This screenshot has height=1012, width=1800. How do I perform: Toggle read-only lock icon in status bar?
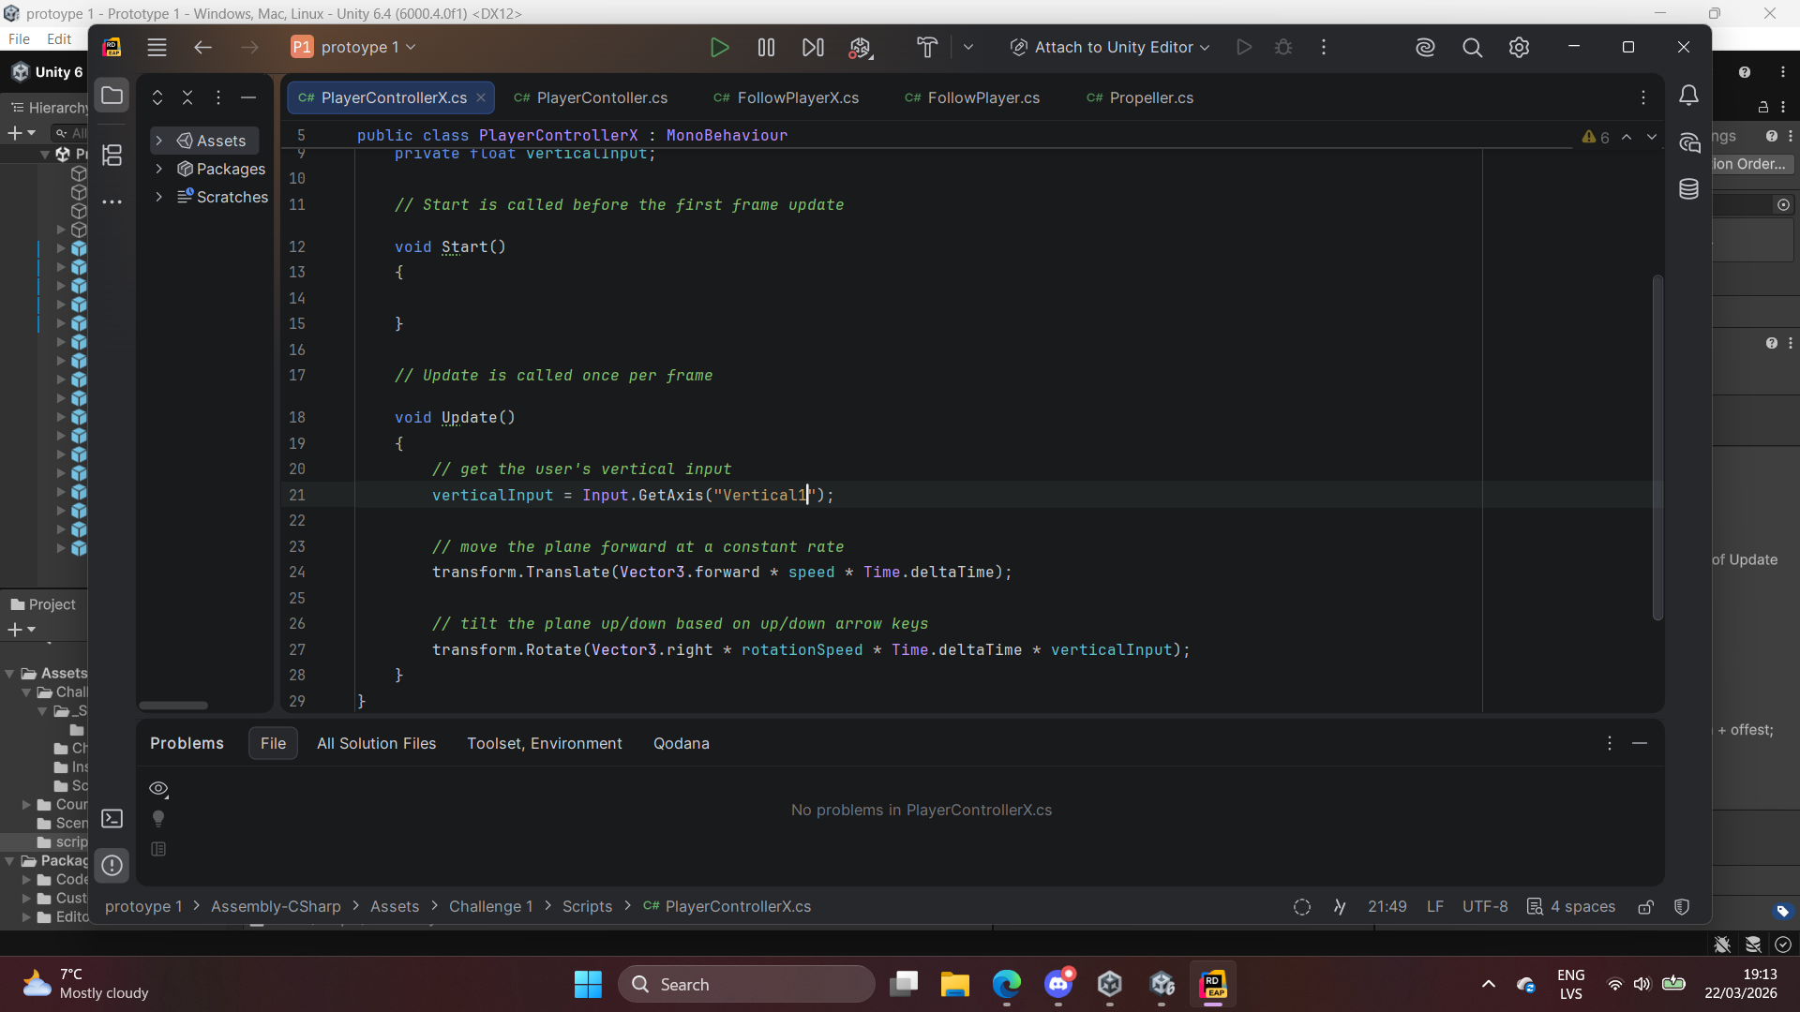[x=1645, y=907]
